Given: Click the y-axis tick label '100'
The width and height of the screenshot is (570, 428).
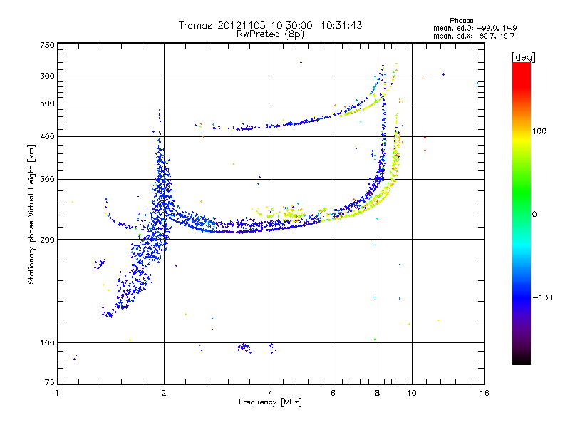Looking at the screenshot, I should [48, 343].
